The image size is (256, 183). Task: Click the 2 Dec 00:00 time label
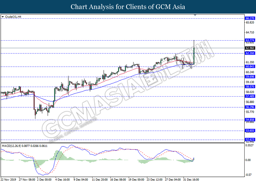click(44, 180)
